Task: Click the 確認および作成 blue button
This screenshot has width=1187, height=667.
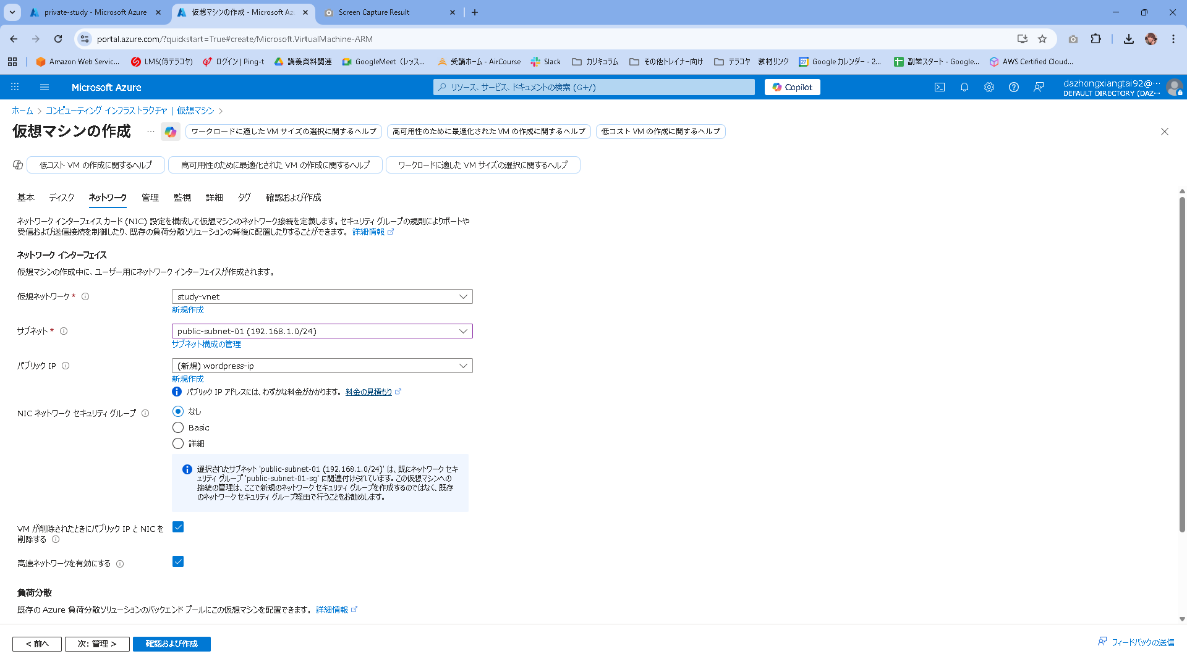Action: [171, 644]
